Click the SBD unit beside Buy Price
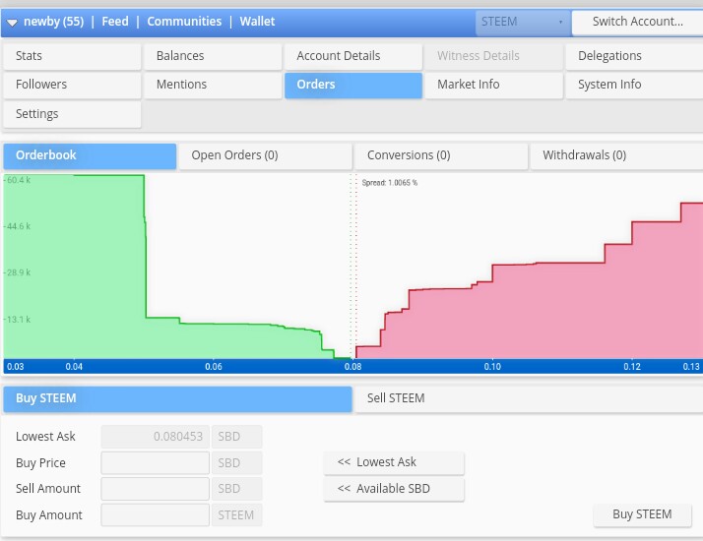 tap(236, 463)
